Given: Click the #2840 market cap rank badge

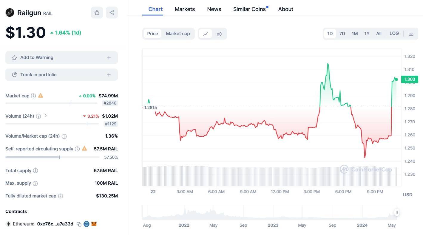Looking at the screenshot, I should (x=110, y=103).
